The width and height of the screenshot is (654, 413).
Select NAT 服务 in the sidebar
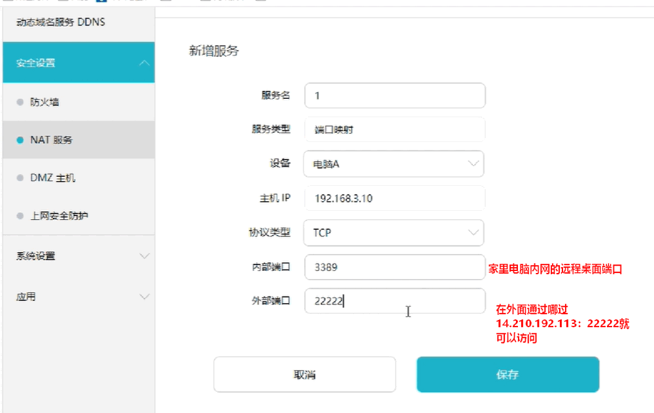click(x=51, y=140)
